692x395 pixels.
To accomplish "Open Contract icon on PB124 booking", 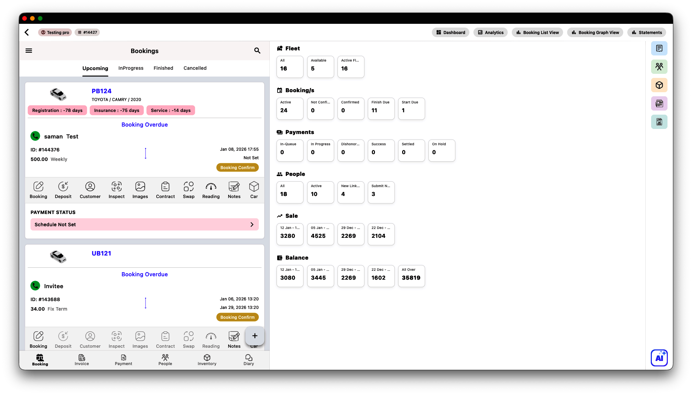I will coord(165,190).
